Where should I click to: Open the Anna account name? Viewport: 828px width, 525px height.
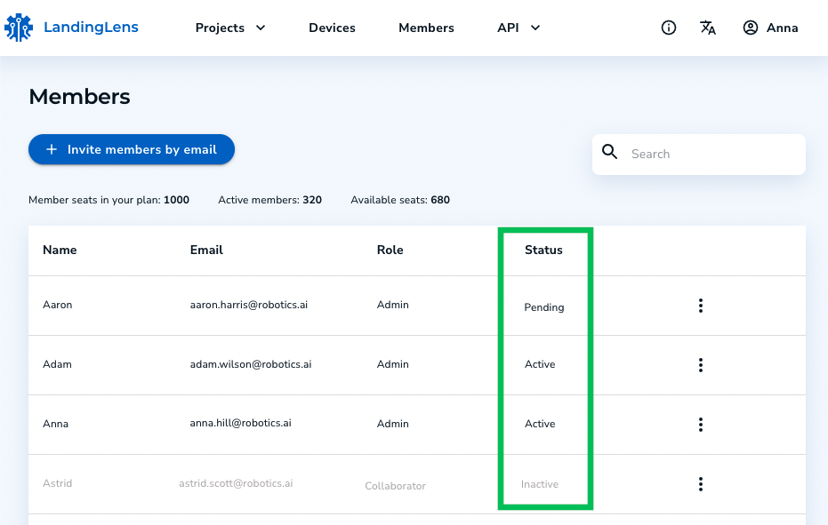[782, 28]
